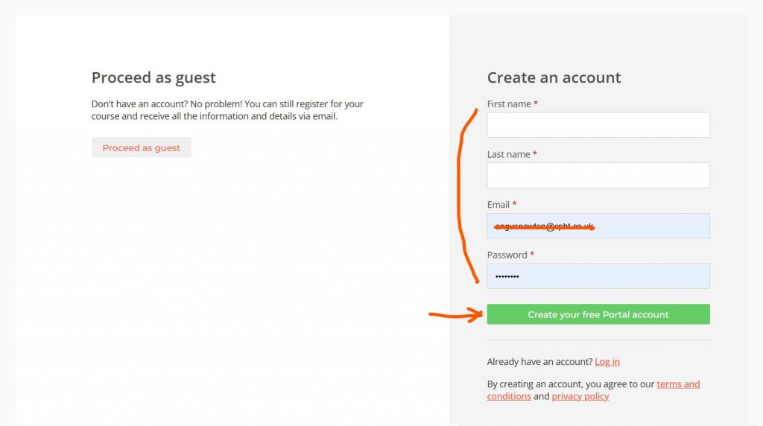Click the Password field label
Screen dimensions: 763x426
(x=507, y=255)
